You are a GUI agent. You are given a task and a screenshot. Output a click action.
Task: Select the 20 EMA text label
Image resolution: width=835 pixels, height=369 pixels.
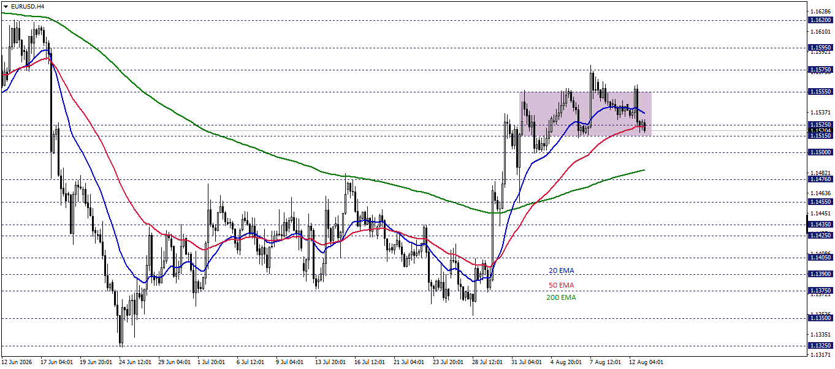pos(562,270)
